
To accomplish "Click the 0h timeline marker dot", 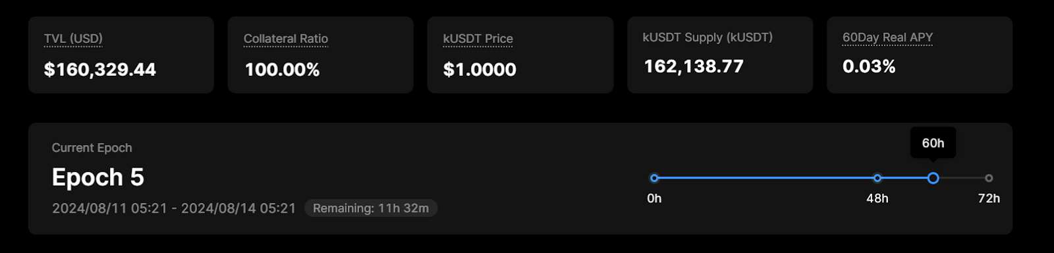I will (654, 178).
